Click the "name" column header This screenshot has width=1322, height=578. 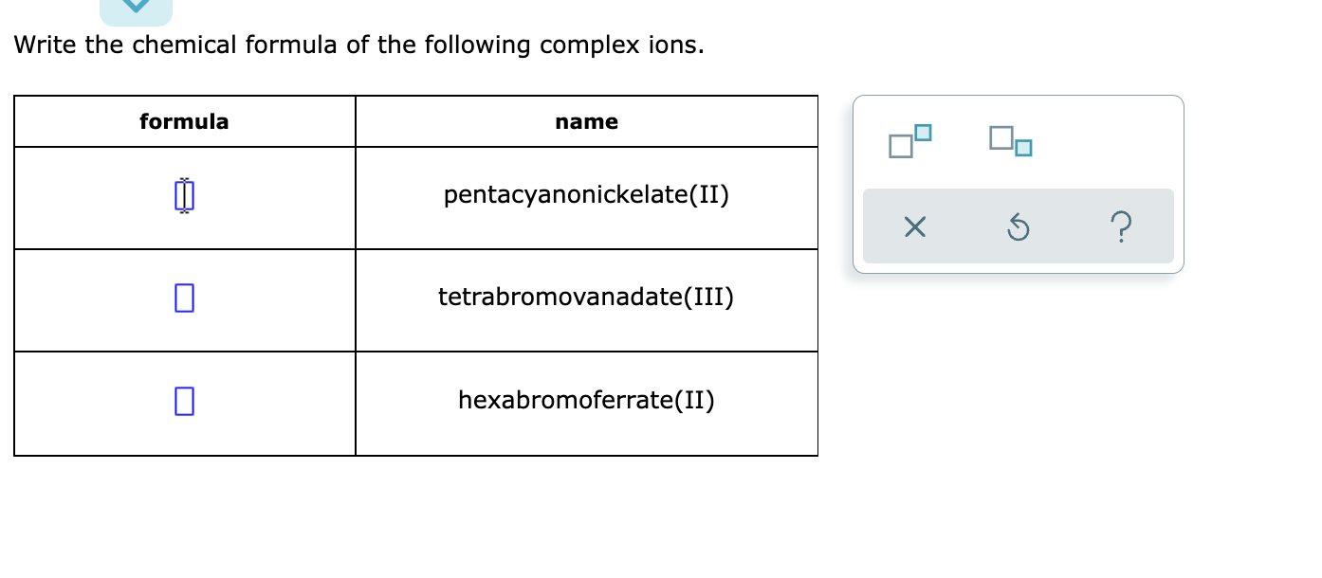coord(586,121)
